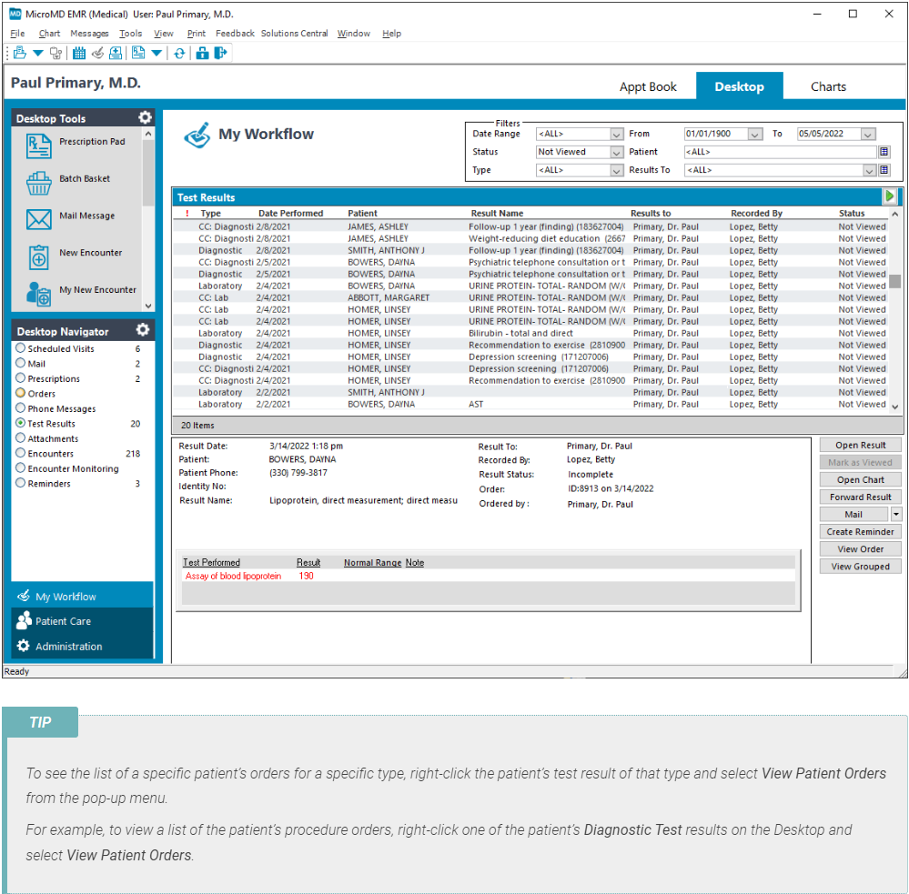Click the Rx prescription document toolbar icon
The width and height of the screenshot is (909, 894).
138,54
